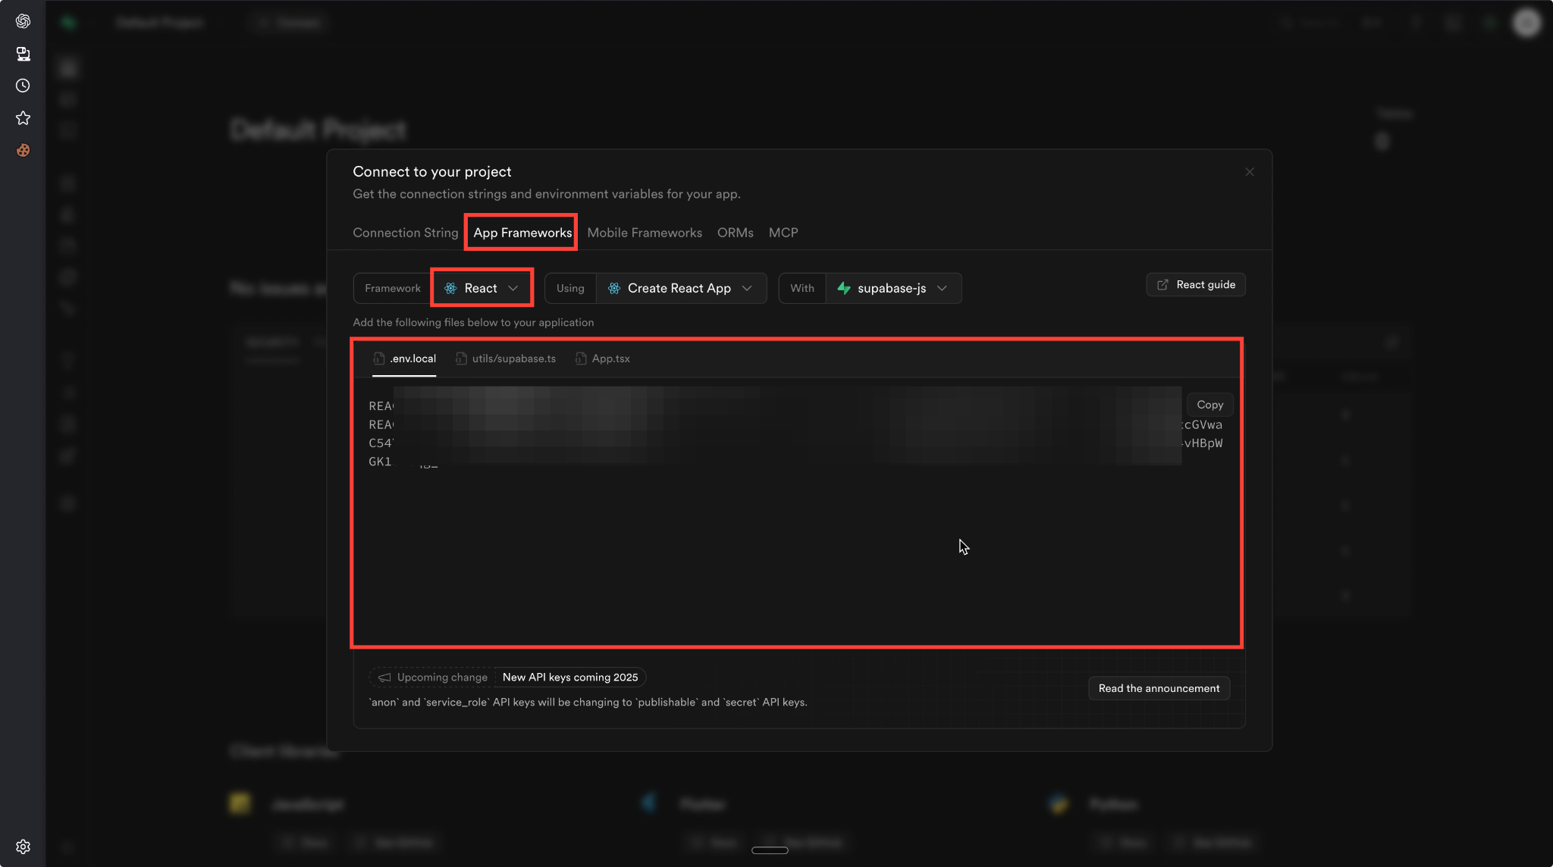This screenshot has height=867, width=1553.
Task: Open the utils/supabase.ts file tab
Action: pos(506,358)
